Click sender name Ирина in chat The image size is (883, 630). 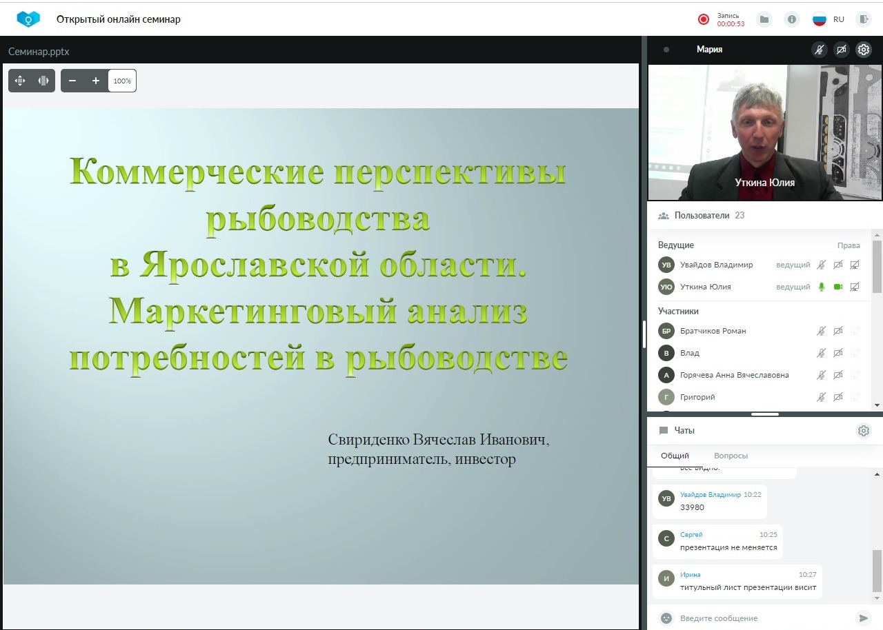690,575
